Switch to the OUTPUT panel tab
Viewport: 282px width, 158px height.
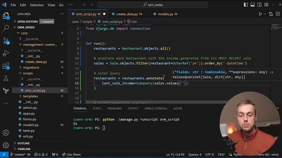133,108
